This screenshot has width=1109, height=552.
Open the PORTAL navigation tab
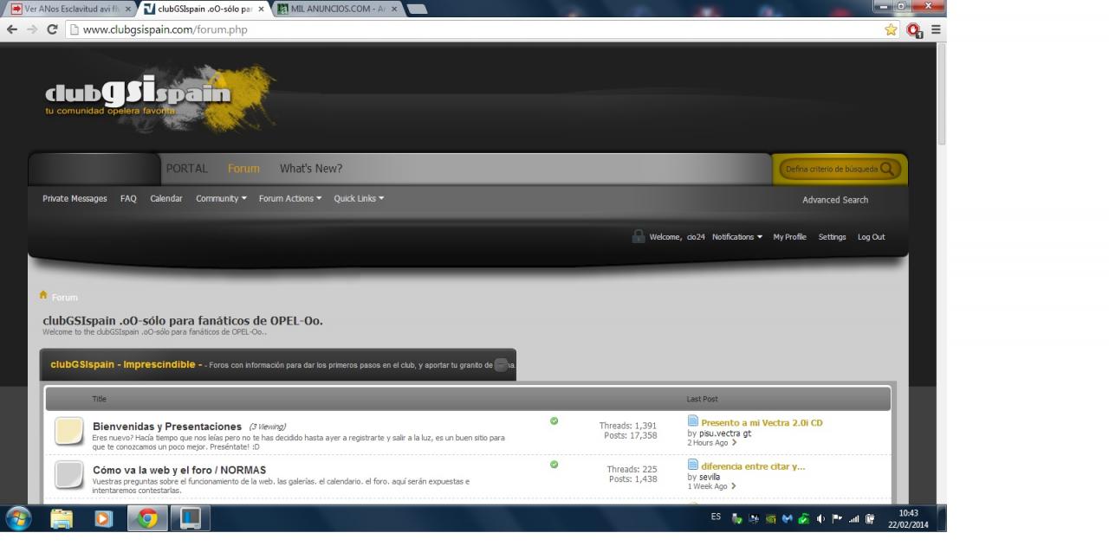pos(187,169)
